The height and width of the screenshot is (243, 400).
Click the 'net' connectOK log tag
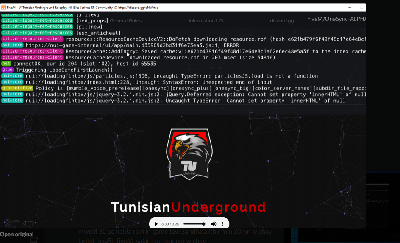coord(6,64)
